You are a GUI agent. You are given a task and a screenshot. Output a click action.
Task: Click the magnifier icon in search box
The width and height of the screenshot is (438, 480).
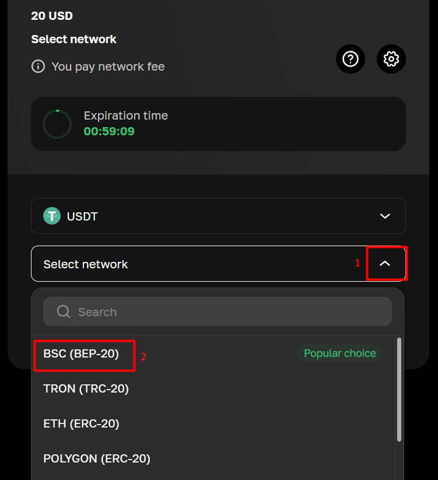(64, 312)
